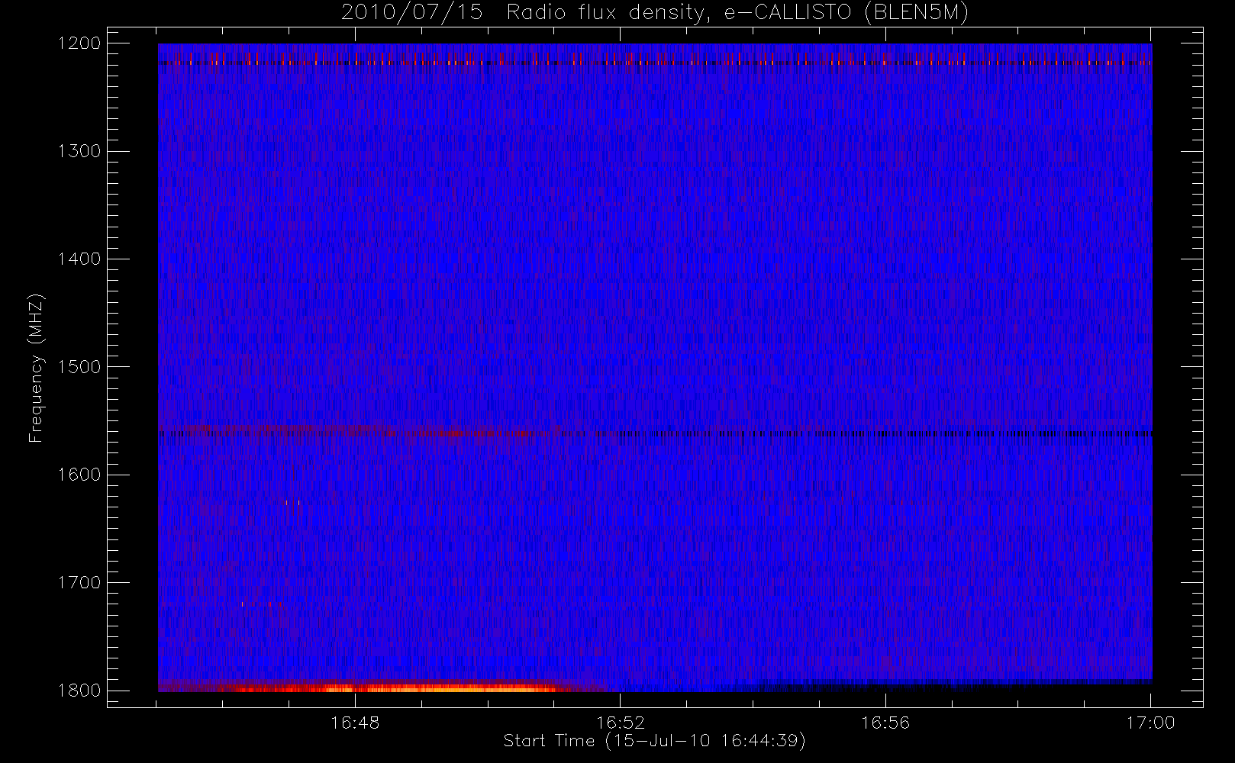Click the 1600 frequency tick label
This screenshot has height=763, width=1235.
click(x=79, y=475)
